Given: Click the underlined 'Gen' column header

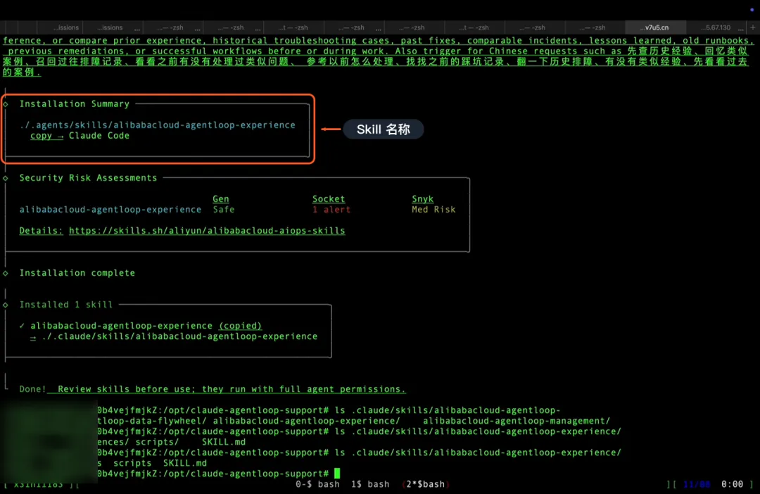Looking at the screenshot, I should pyautogui.click(x=220, y=198).
